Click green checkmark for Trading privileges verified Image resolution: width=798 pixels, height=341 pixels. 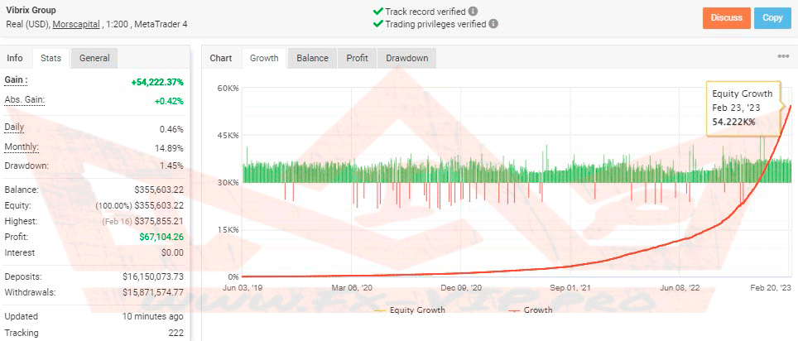[377, 24]
